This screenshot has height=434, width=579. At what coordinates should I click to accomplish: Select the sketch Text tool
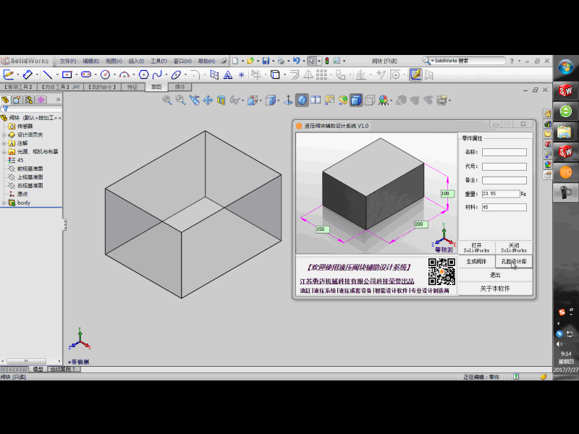point(228,75)
